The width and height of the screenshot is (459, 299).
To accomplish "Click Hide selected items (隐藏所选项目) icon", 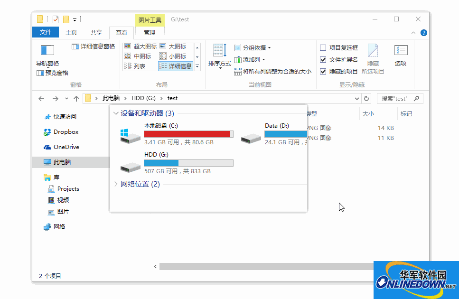I will 373,51.
